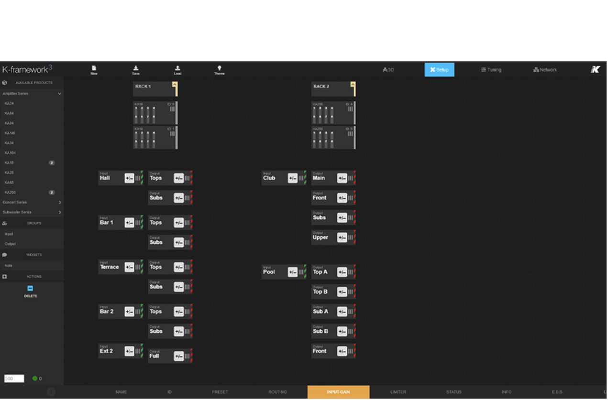This screenshot has width=608, height=400.
Task: Toggle +/- polarity on Club input
Action: coord(292,178)
